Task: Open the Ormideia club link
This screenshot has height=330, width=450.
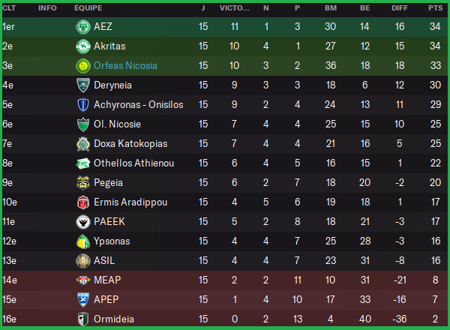Action: coord(114,319)
